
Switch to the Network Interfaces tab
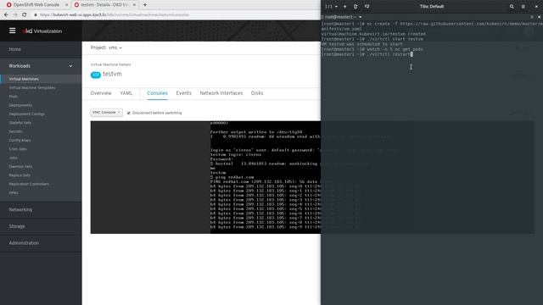point(221,93)
